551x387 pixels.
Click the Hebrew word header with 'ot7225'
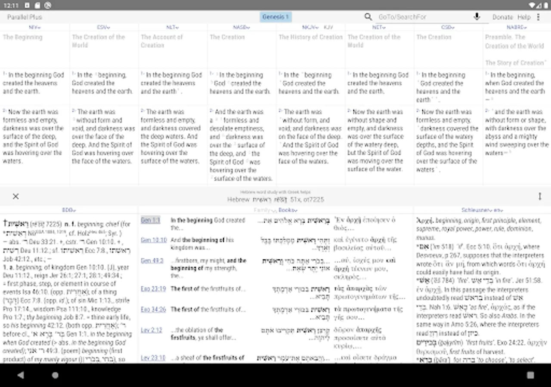click(275, 200)
